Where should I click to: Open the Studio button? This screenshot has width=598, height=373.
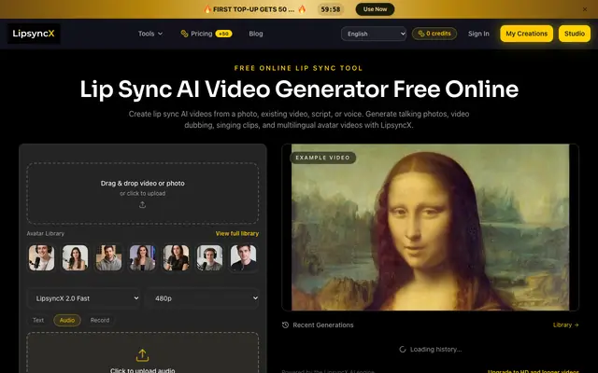point(575,34)
